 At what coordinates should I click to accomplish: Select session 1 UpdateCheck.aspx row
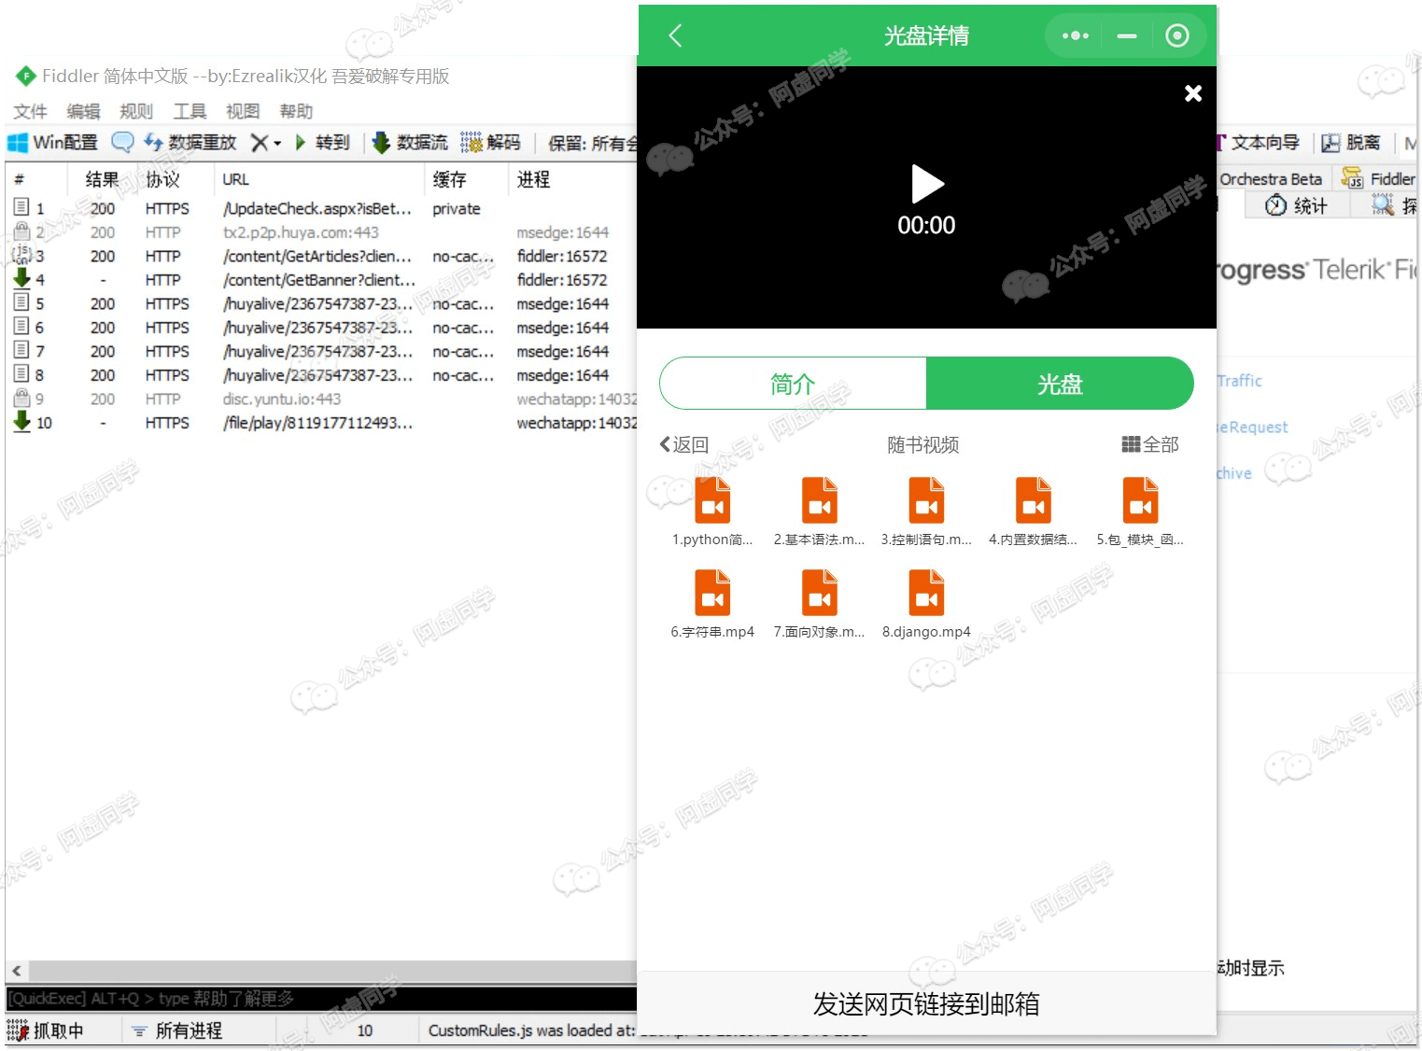click(x=322, y=208)
